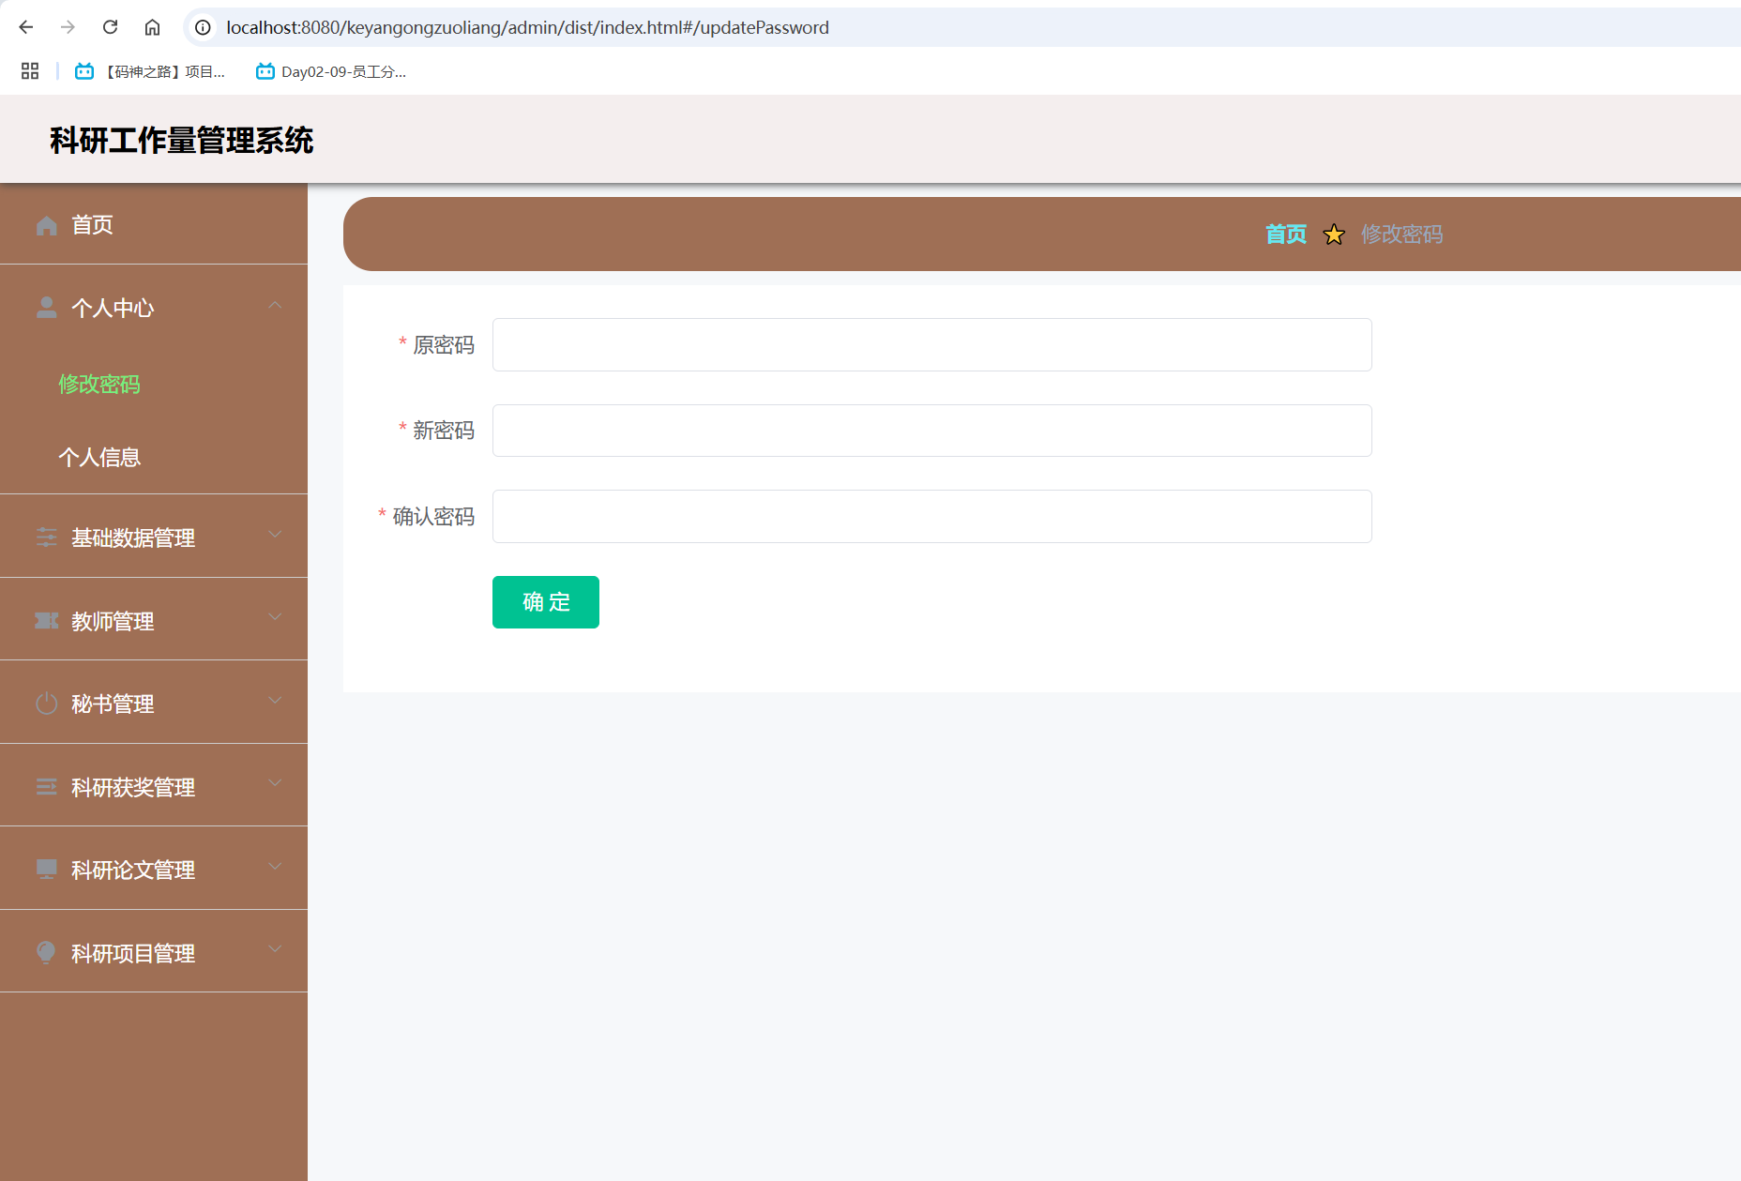The height and width of the screenshot is (1181, 1741).
Task: Expand the 科研获奖管理 chevron
Action: (x=275, y=783)
